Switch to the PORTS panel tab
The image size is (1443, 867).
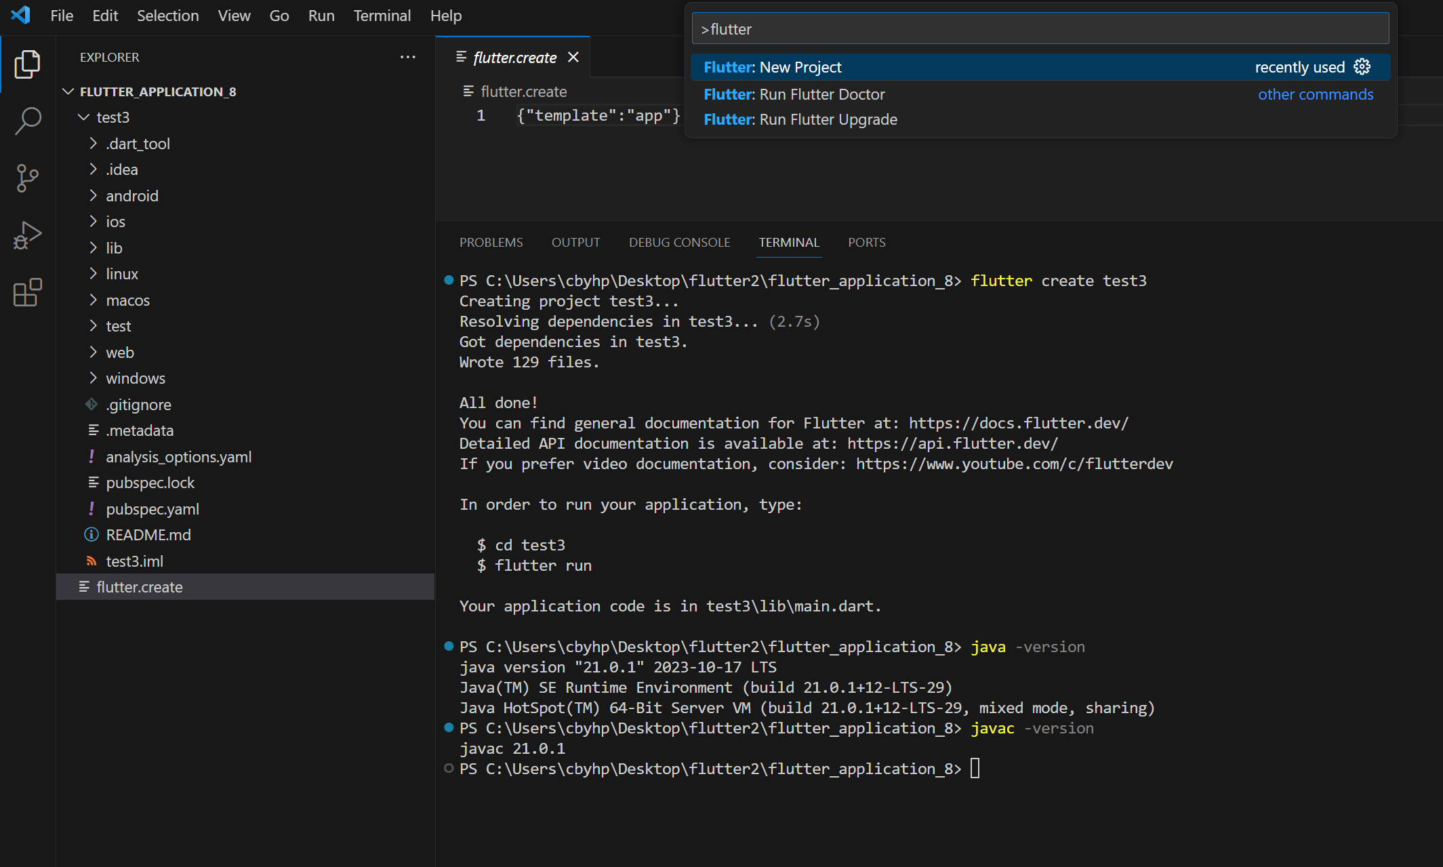pos(867,242)
